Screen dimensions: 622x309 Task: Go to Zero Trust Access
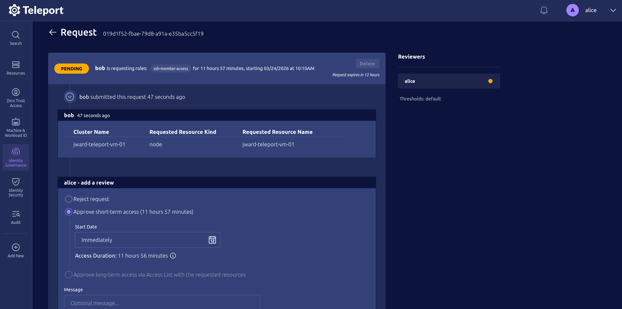(16, 98)
